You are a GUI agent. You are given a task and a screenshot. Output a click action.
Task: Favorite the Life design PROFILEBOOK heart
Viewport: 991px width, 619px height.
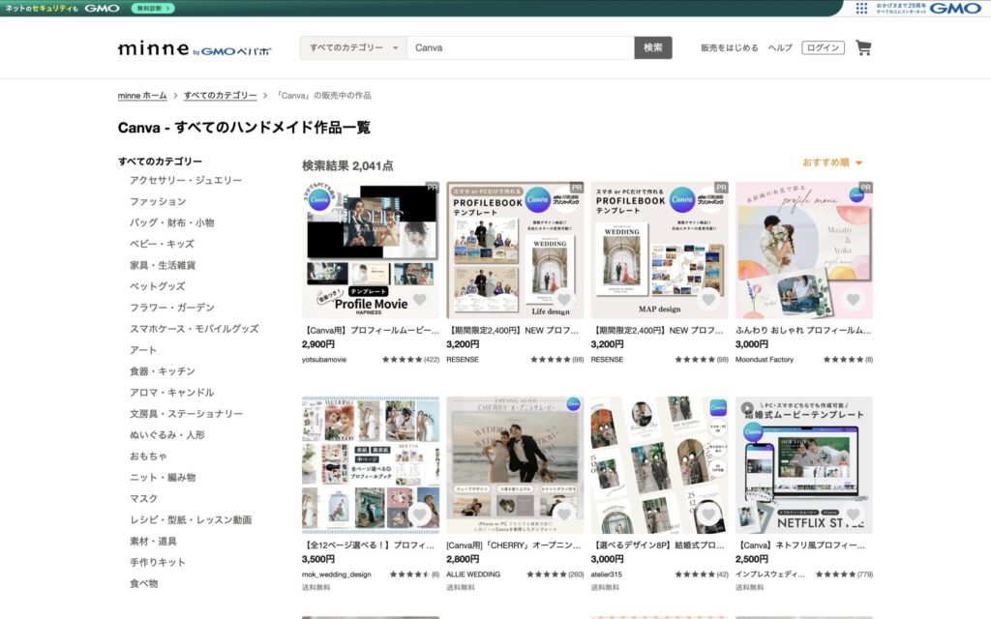(564, 300)
